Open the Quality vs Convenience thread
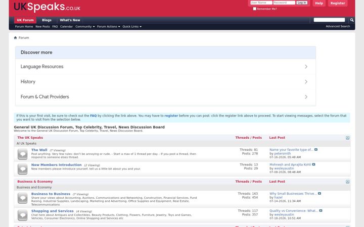Image resolution: width=364 pixels, height=227 pixels. [x=294, y=210]
